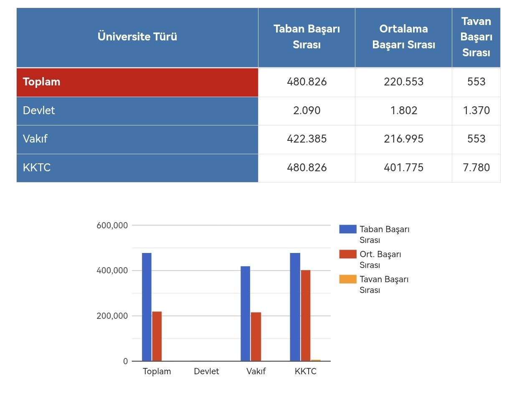Click the blue KKTC bar in the chart
Screen dimensions: 532x408
point(295,307)
